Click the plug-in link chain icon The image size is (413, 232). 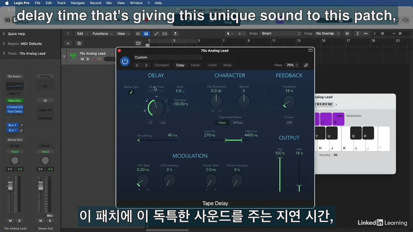point(306,65)
